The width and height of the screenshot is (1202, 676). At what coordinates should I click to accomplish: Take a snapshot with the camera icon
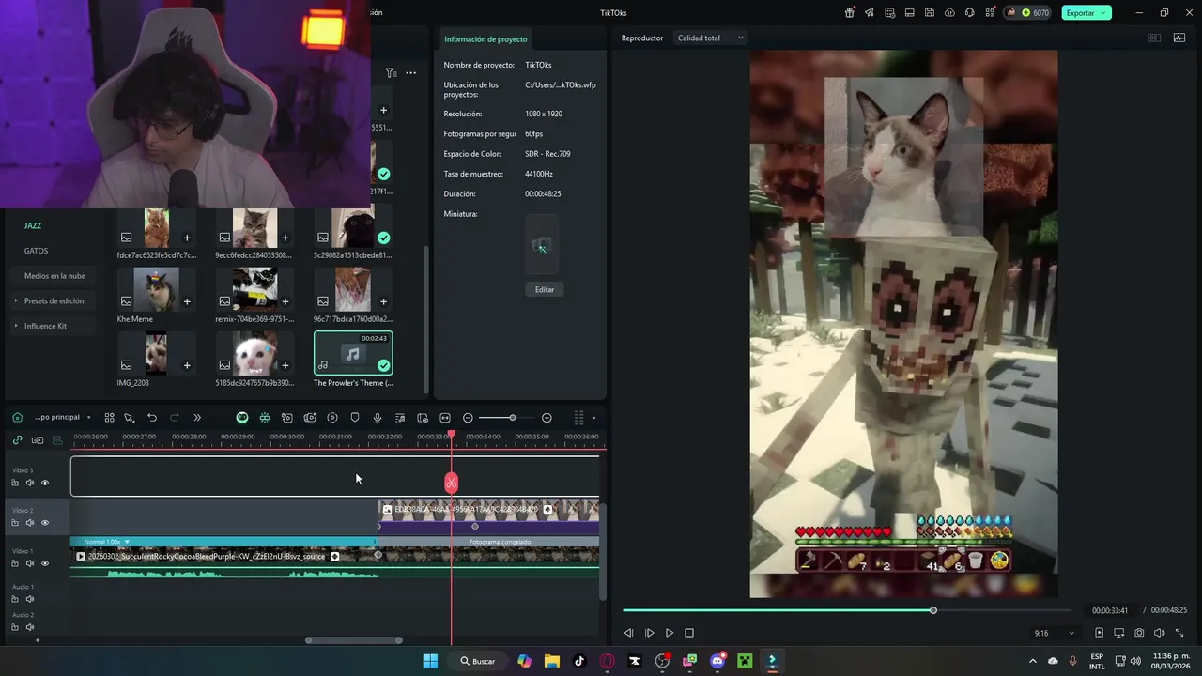click(x=1139, y=634)
